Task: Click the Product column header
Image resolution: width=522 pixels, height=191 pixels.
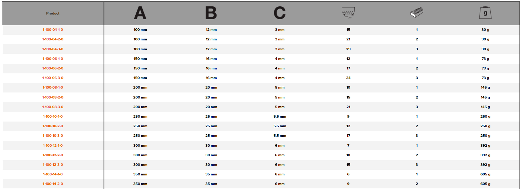Action: (53, 13)
